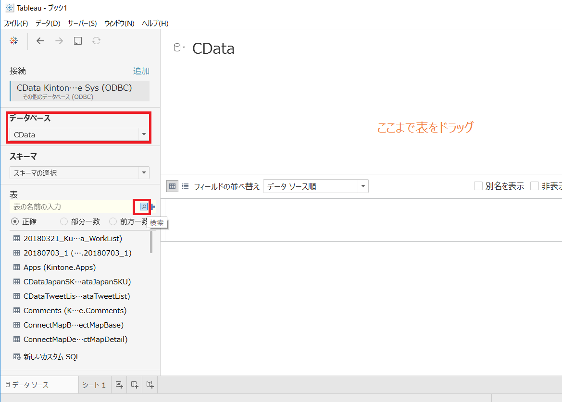Screen dimensions: 562x402
Task: Click the Redo forward arrow
Action: pos(59,41)
